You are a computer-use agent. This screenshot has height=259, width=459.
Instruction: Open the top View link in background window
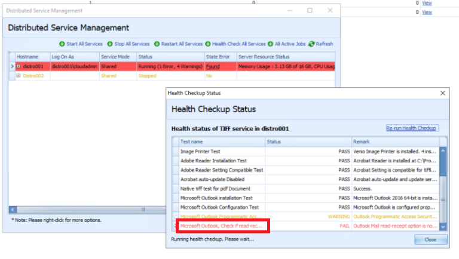pyautogui.click(x=427, y=3)
